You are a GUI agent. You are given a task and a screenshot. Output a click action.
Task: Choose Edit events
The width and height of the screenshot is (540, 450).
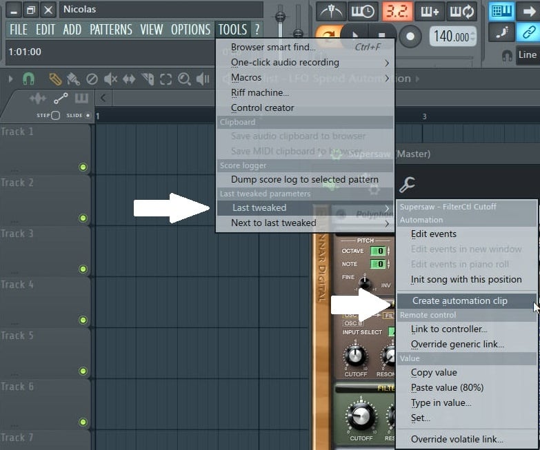pyautogui.click(x=467, y=234)
